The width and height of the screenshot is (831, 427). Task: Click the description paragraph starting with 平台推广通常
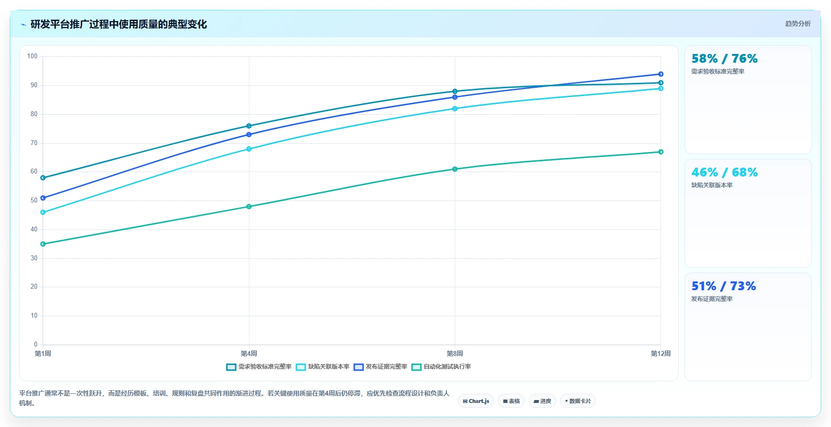234,398
